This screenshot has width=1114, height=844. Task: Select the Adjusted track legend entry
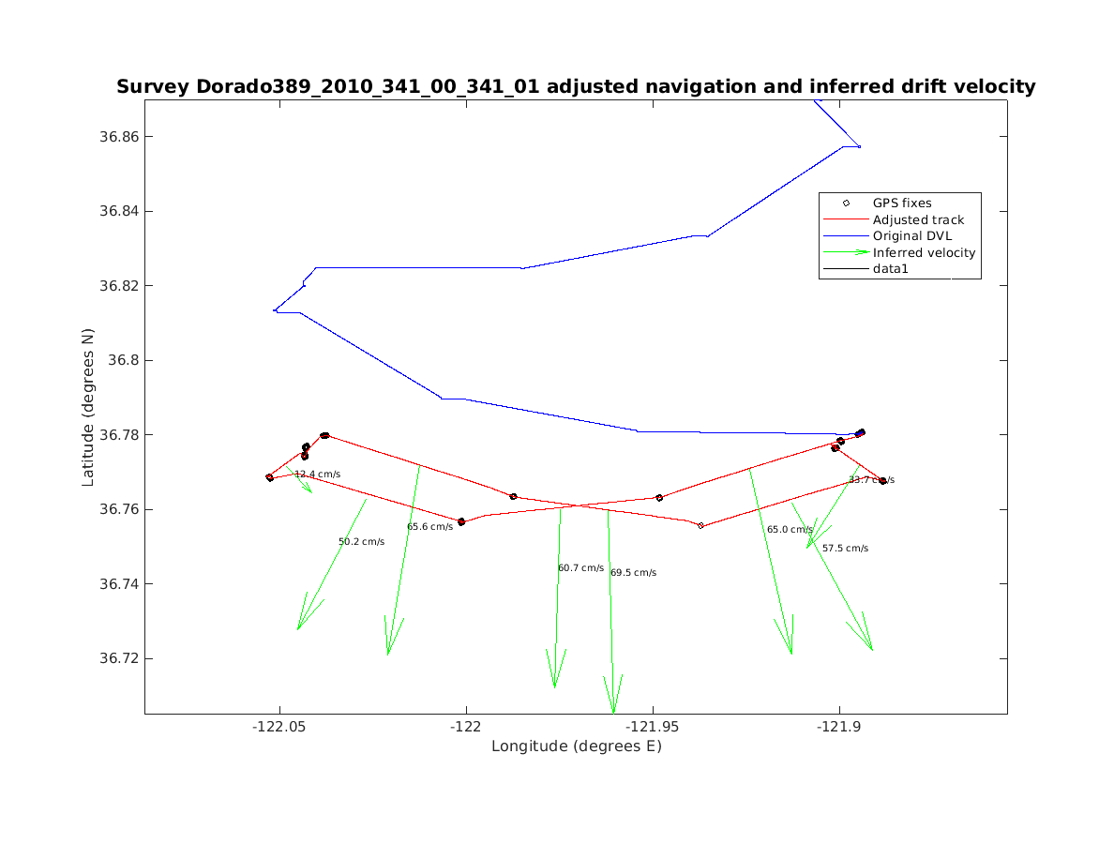tap(918, 219)
